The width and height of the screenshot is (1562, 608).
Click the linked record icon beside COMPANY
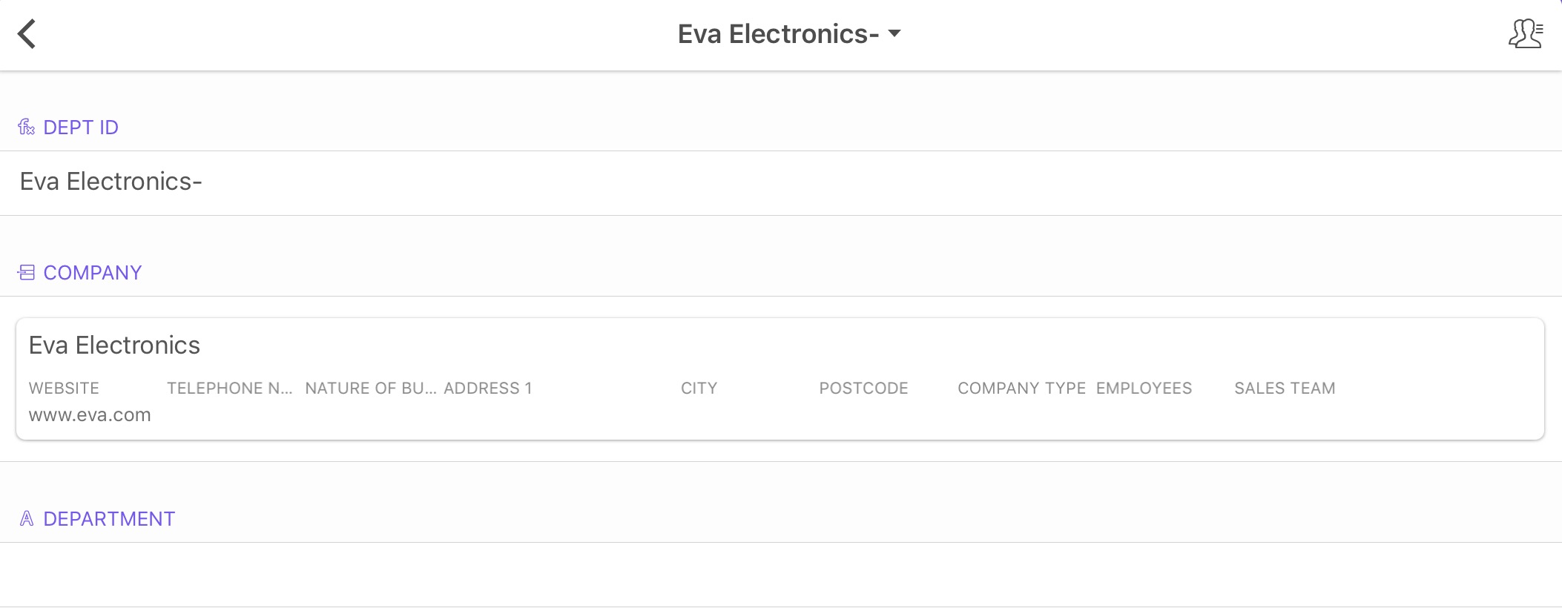[x=27, y=273]
